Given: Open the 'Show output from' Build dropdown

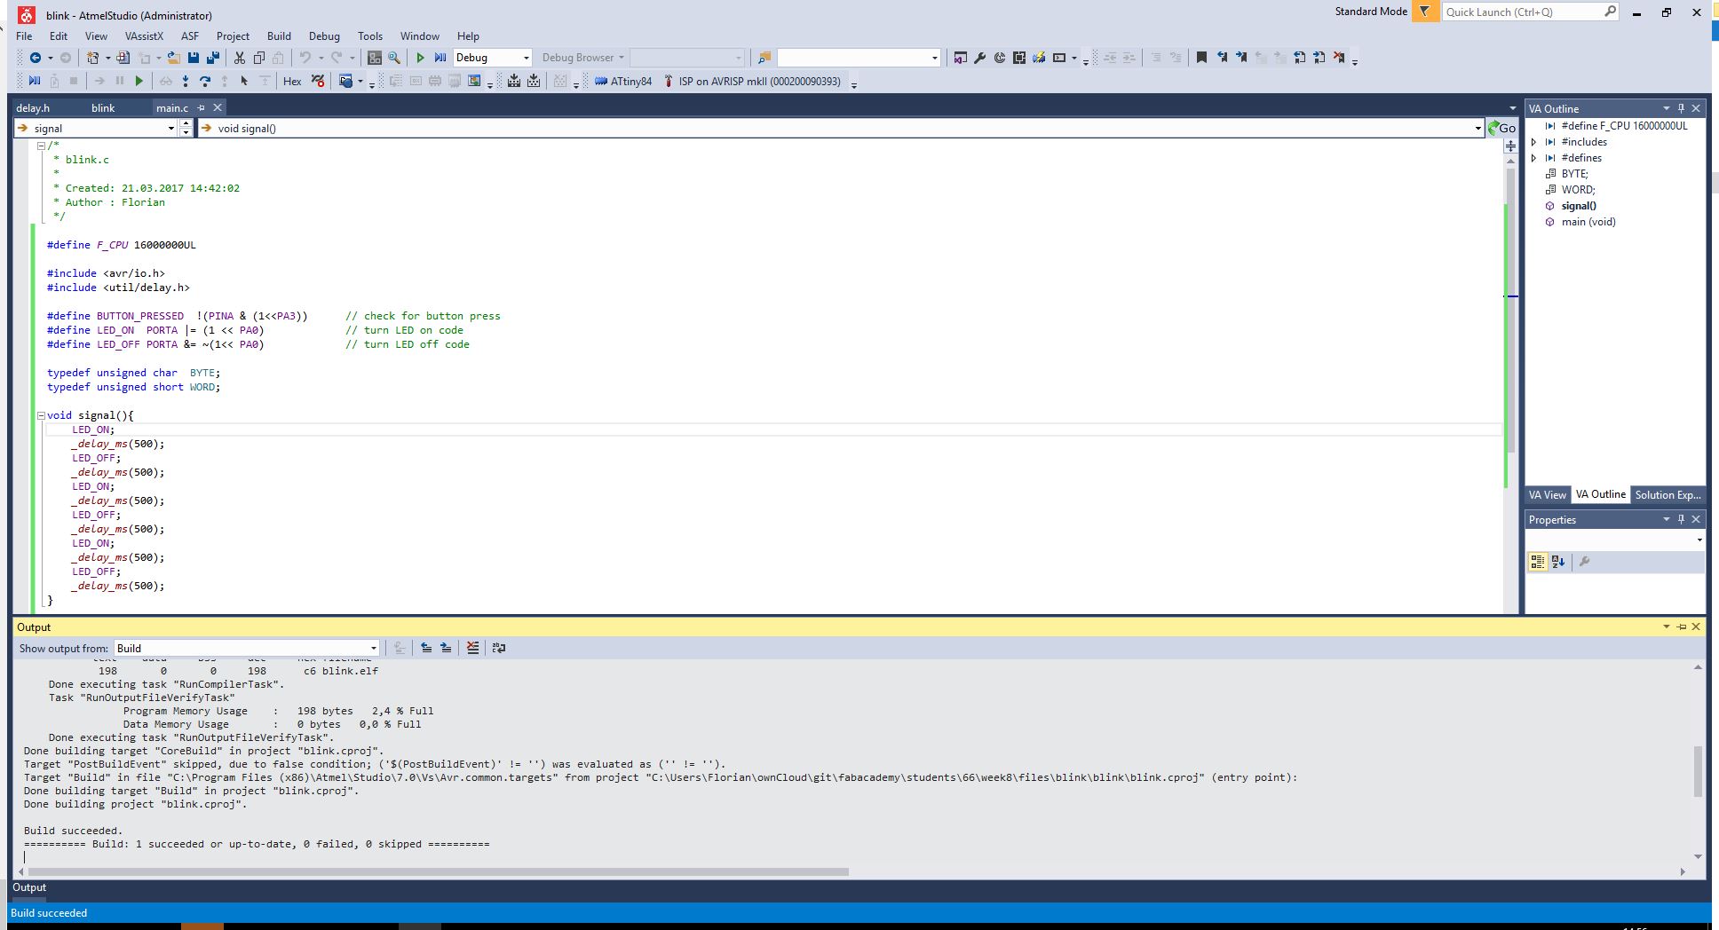Looking at the screenshot, I should click(247, 648).
